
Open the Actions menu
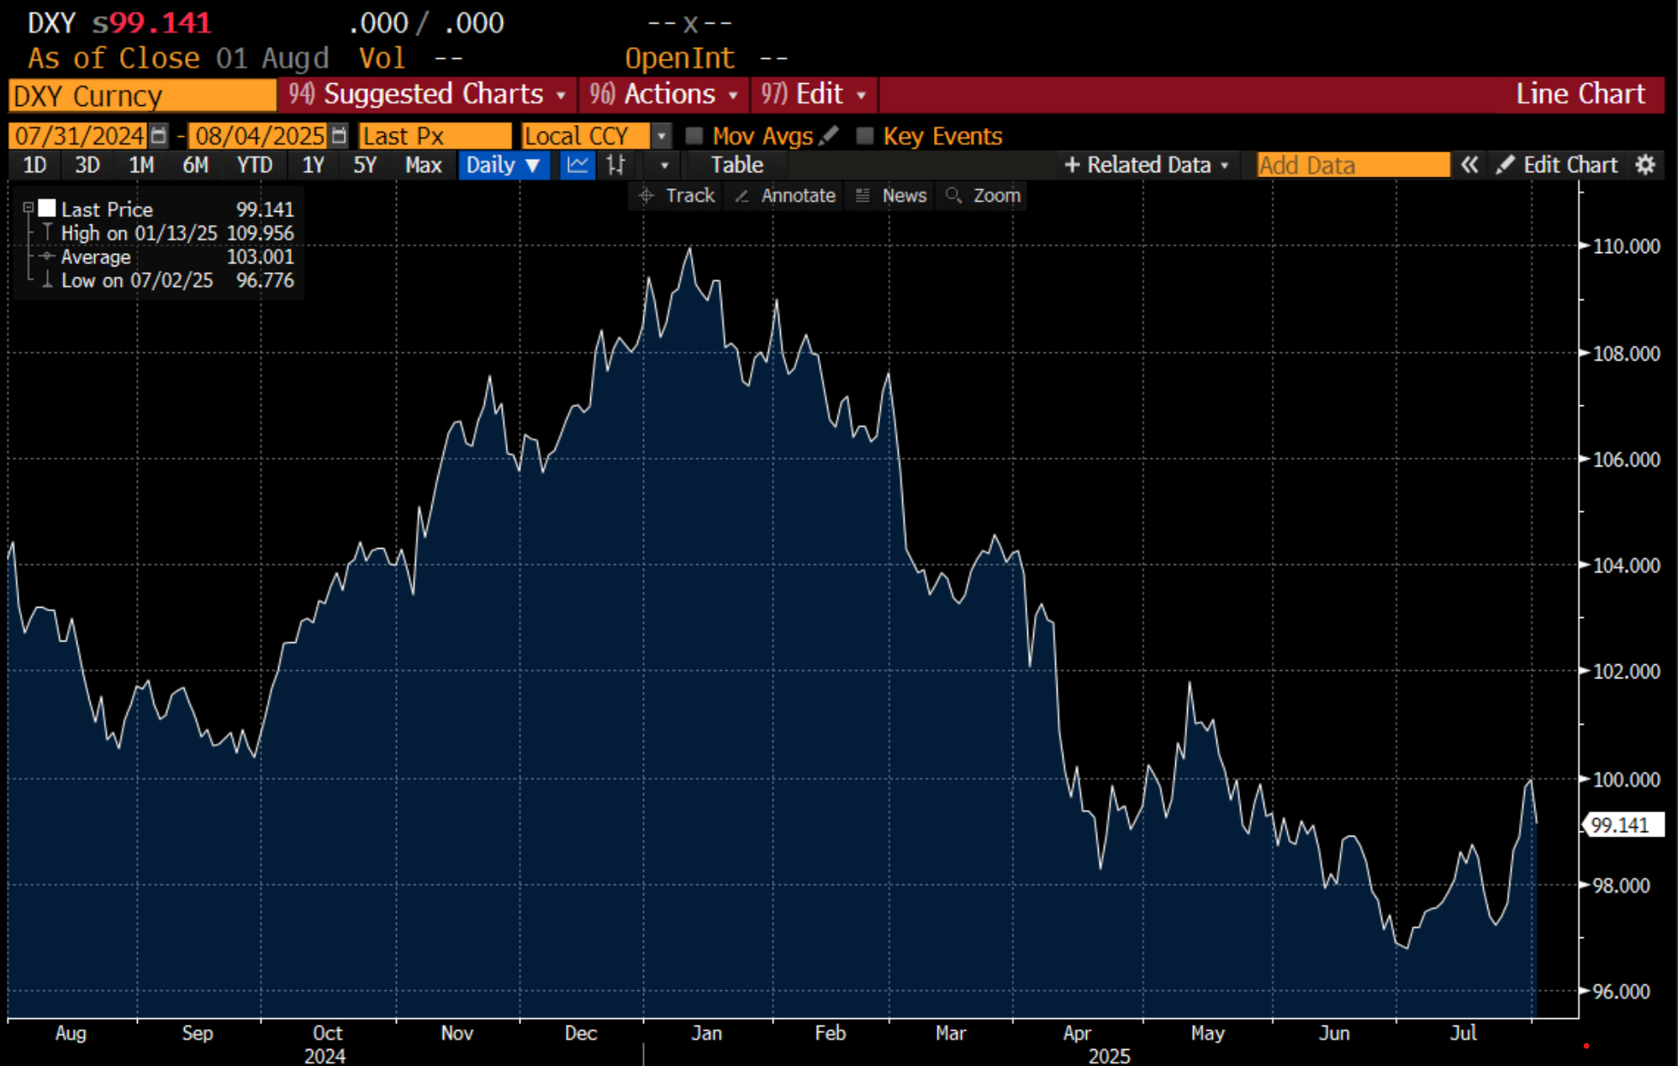point(663,94)
